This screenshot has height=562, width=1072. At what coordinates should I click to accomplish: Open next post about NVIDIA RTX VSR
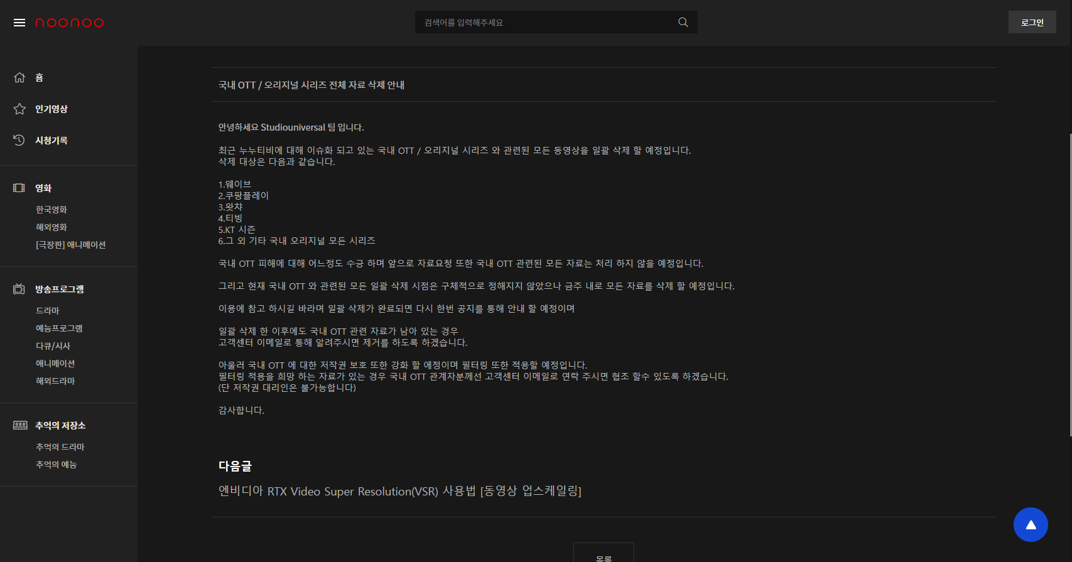tap(399, 491)
